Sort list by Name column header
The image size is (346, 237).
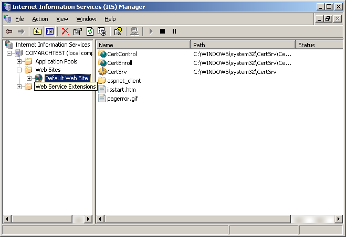(x=143, y=45)
